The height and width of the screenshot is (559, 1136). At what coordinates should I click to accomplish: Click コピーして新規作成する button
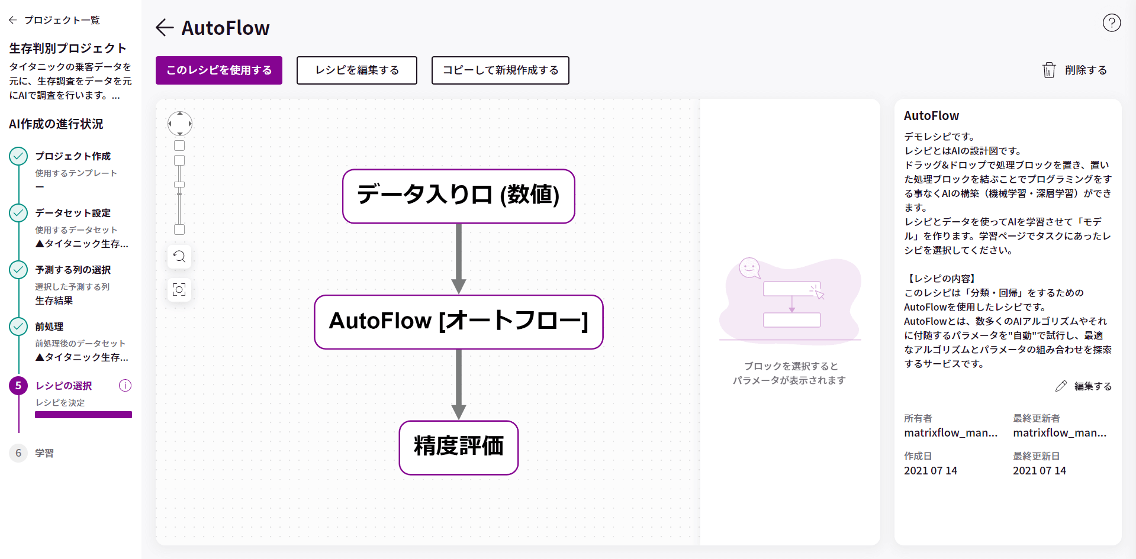500,70
